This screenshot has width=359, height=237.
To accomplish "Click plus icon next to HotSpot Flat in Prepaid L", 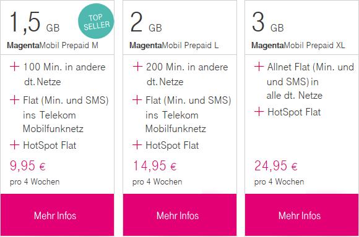I will [x=137, y=145].
